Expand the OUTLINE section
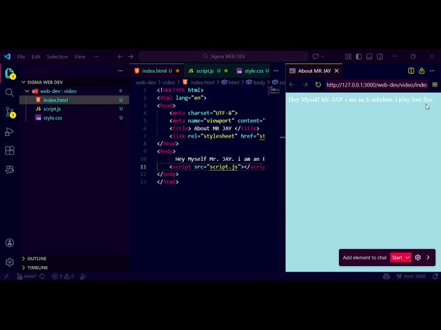Viewport: 441px width, 330px height. [74, 258]
